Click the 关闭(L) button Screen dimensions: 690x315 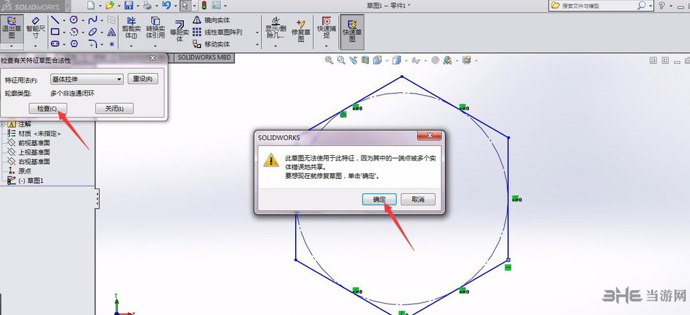point(114,108)
